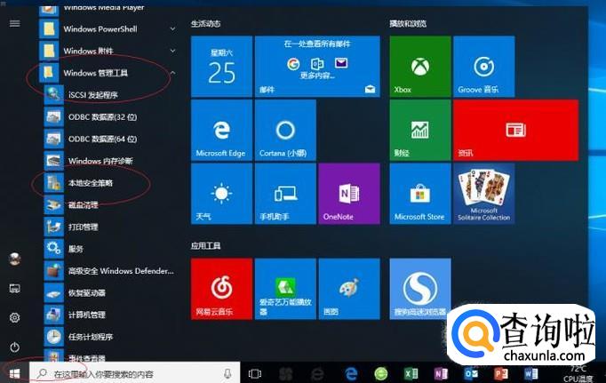Open the Power options button

pos(15,347)
